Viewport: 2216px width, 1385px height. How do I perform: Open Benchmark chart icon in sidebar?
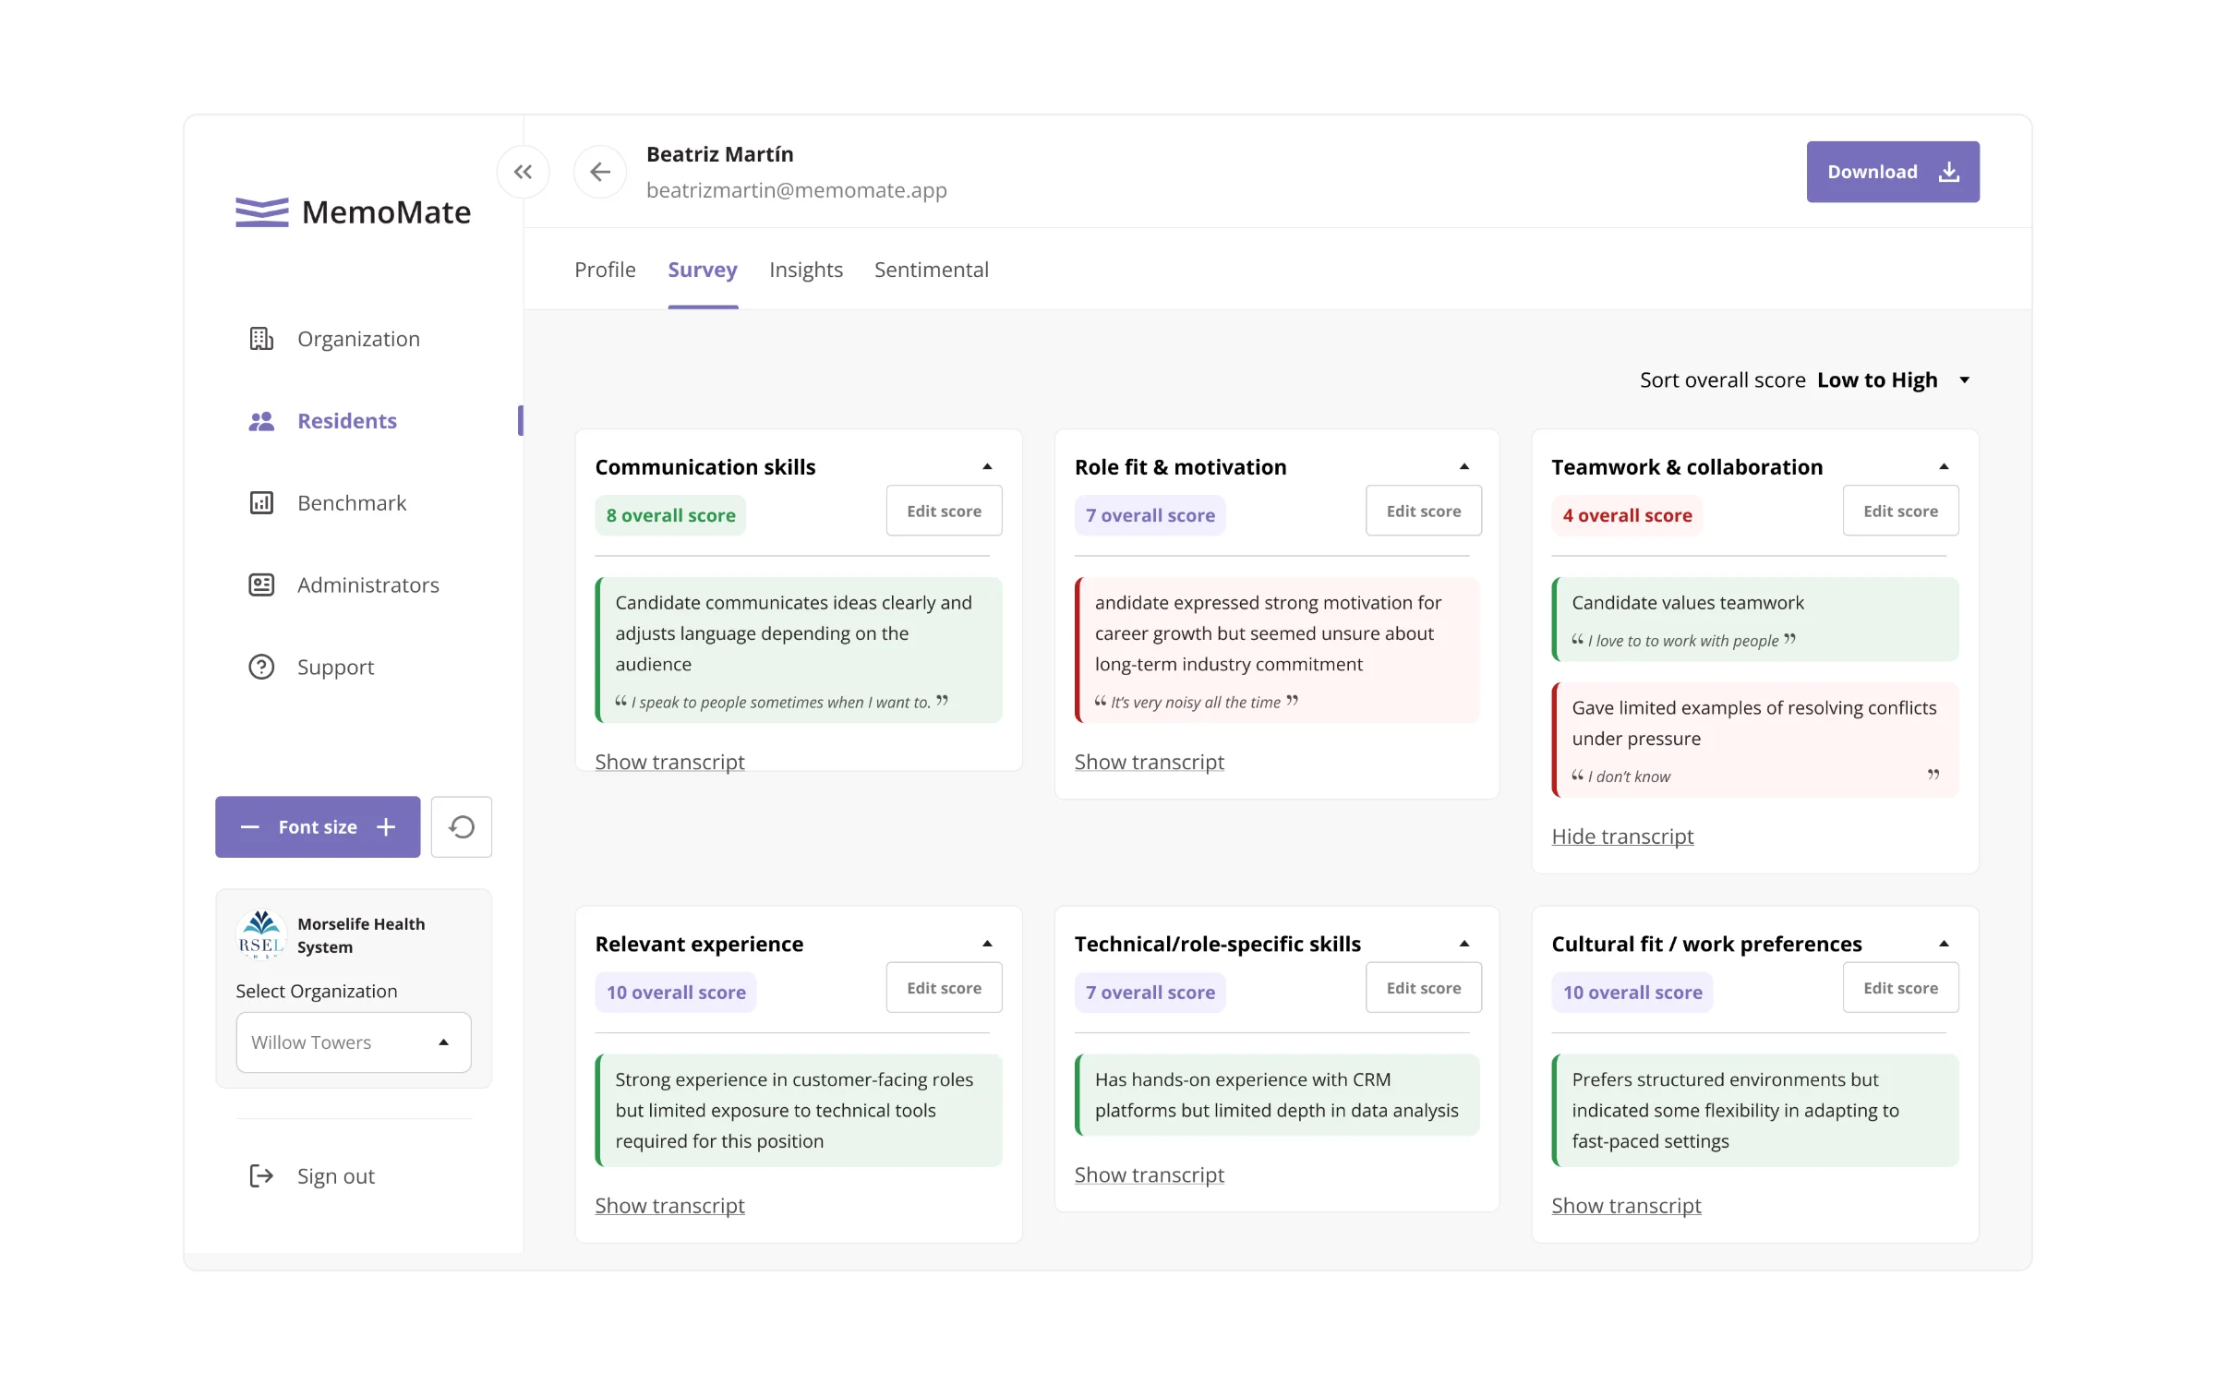261,503
